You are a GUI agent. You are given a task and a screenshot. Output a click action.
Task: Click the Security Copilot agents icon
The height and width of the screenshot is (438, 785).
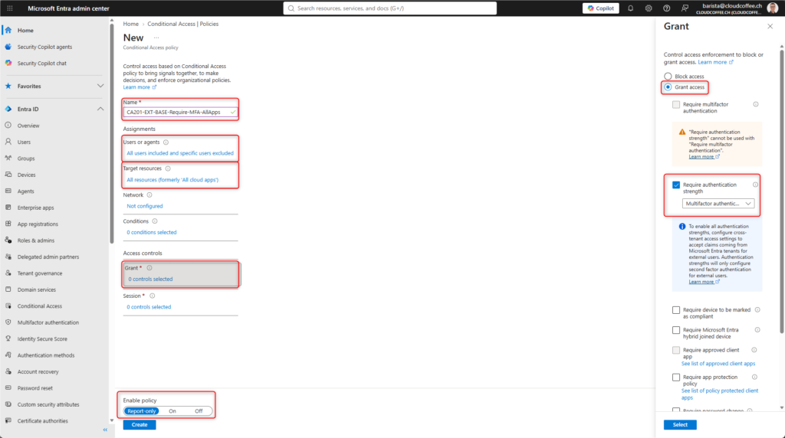click(x=8, y=47)
